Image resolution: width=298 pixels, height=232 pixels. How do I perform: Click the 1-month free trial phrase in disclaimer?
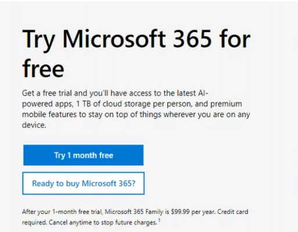coord(77,212)
